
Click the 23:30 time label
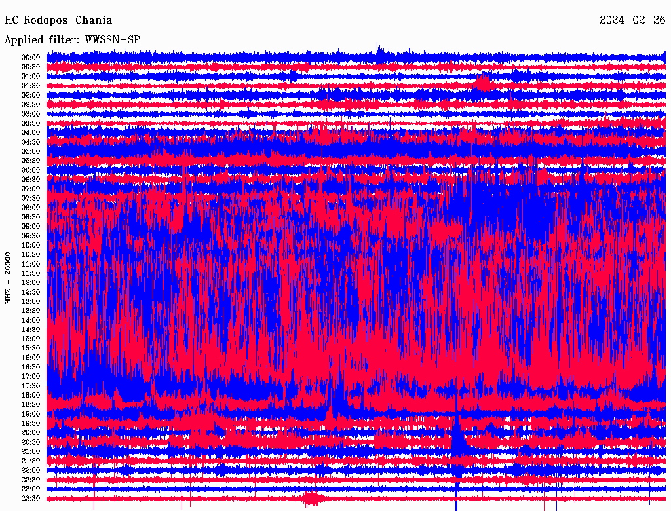coord(31,499)
